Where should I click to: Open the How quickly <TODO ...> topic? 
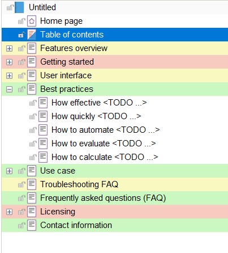pos(96,116)
